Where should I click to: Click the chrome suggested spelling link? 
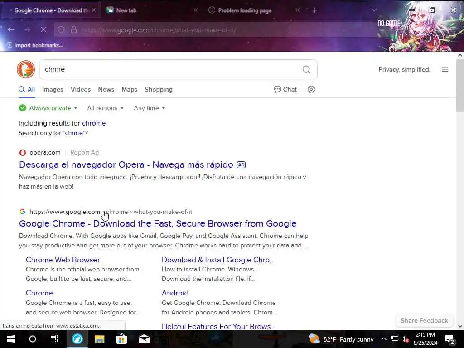(94, 123)
